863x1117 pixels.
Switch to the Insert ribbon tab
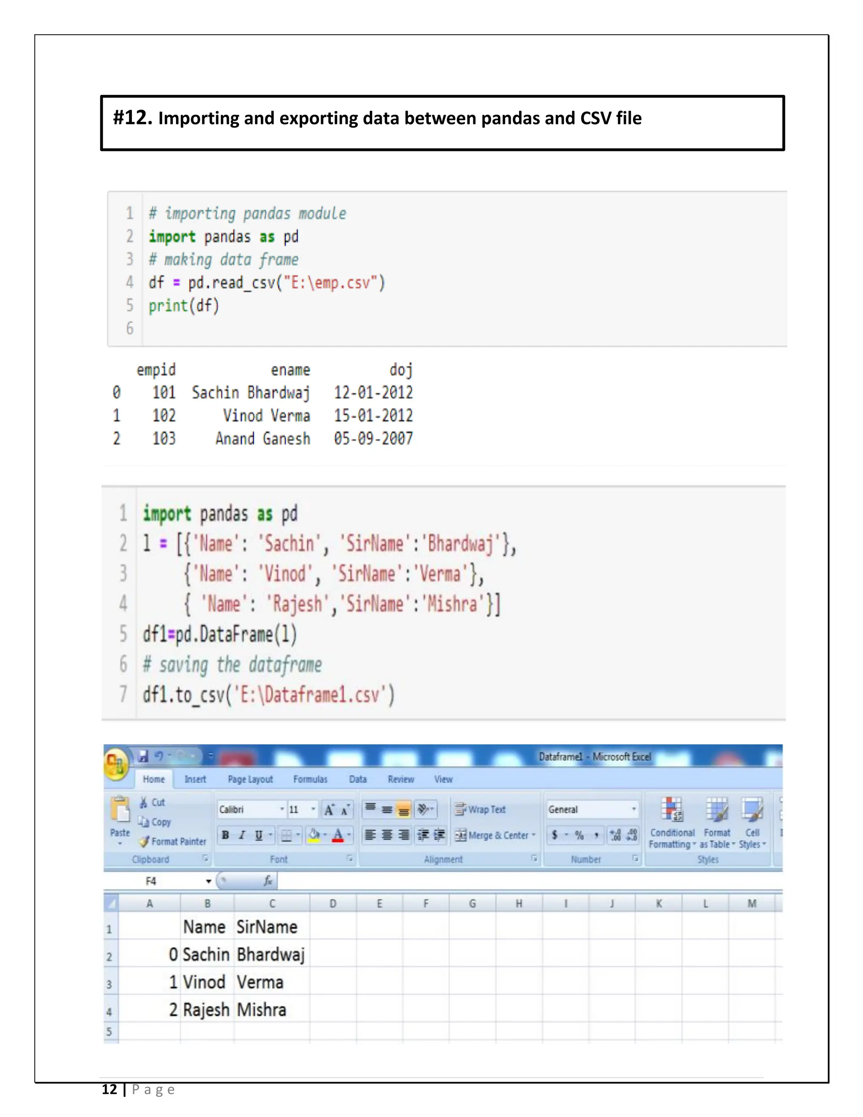coord(195,779)
